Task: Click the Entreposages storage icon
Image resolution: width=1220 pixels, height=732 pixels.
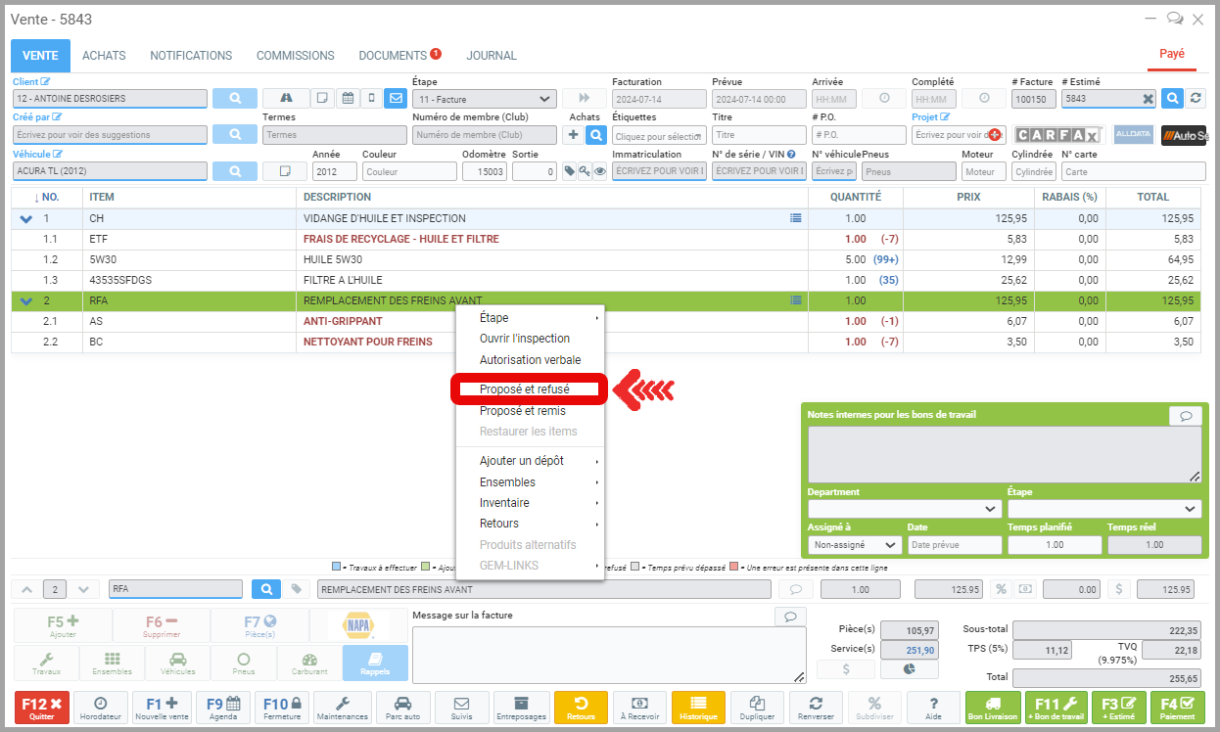Action: click(521, 708)
